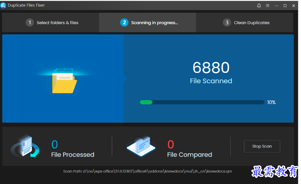
Task: Go to Select folders & files step
Action: 50,23
